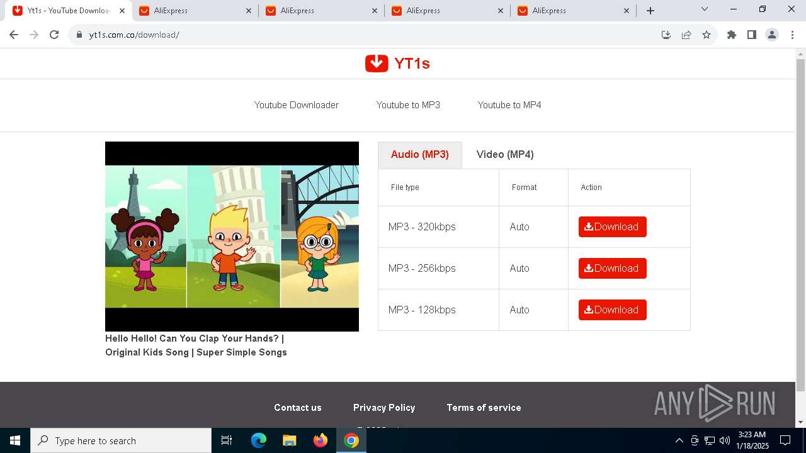Screen dimensions: 806x453
Task: Click the kids song video thumbnail
Action: [232, 237]
